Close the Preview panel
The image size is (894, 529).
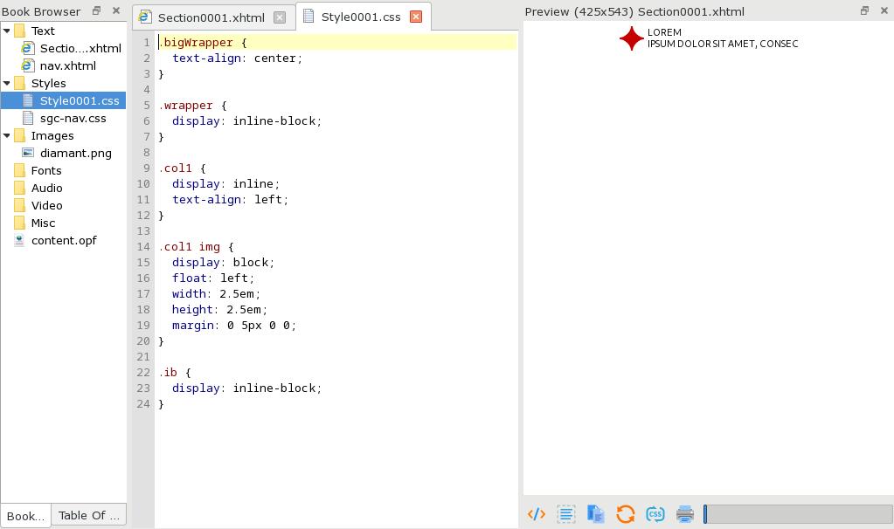tap(884, 10)
